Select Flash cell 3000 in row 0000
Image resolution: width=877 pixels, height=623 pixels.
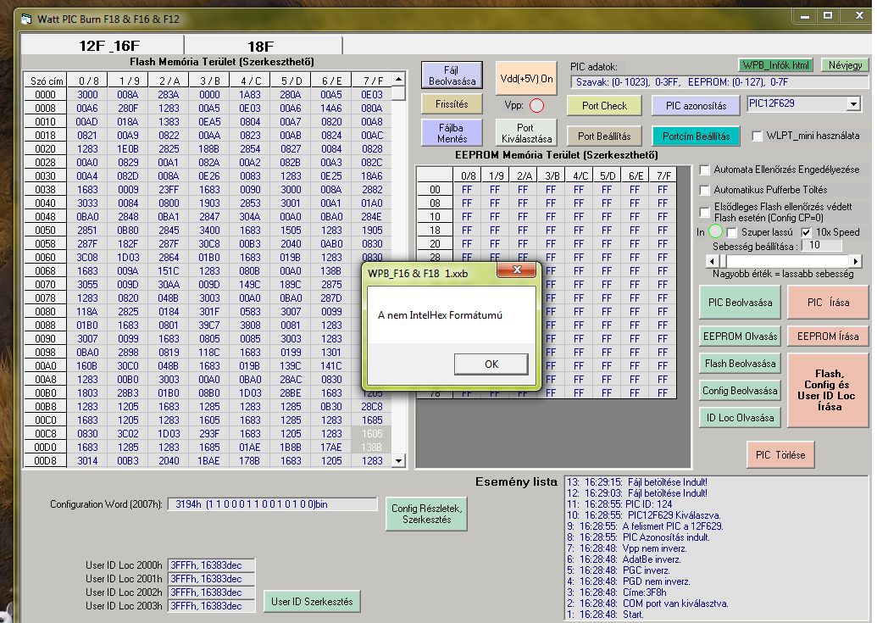[87, 95]
